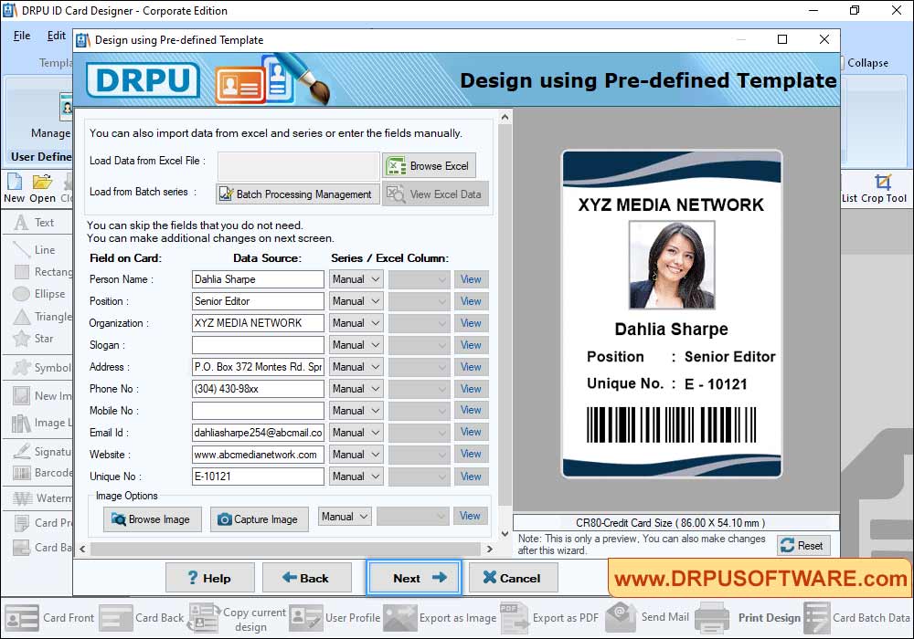Click the vertical scrollbar down arrow

505,533
